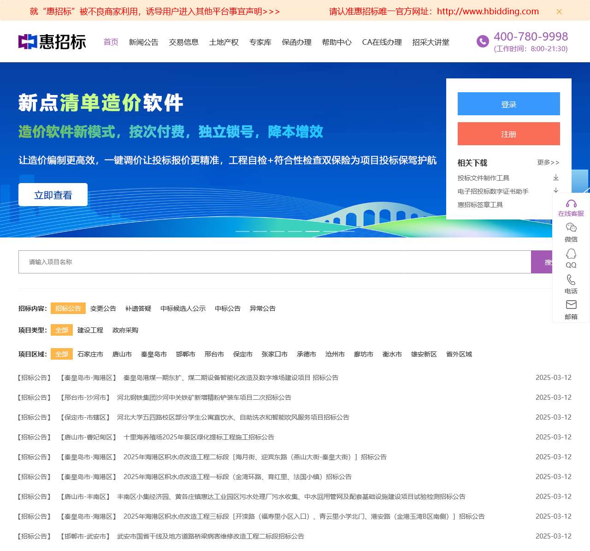Filter region by 雄安新区
The width and height of the screenshot is (590, 551).
pyautogui.click(x=424, y=354)
